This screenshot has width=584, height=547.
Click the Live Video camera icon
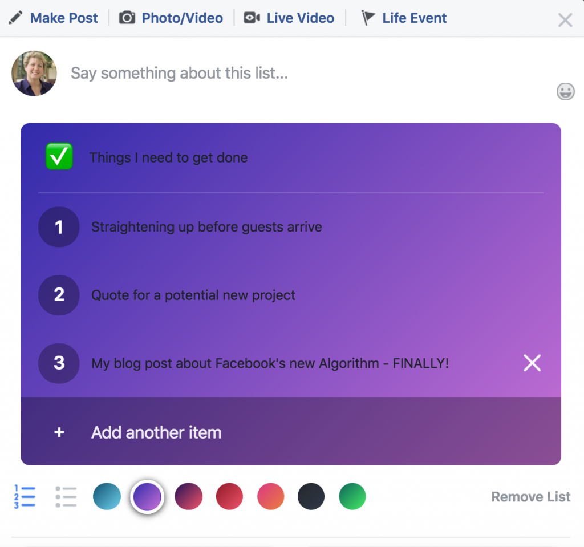(x=252, y=18)
